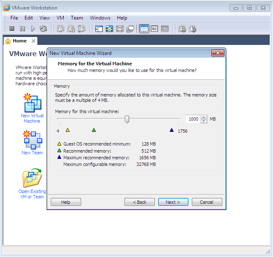Image resolution: width=273 pixels, height=257 pixels.
Task: Click the < Back button
Action: pos(139,202)
